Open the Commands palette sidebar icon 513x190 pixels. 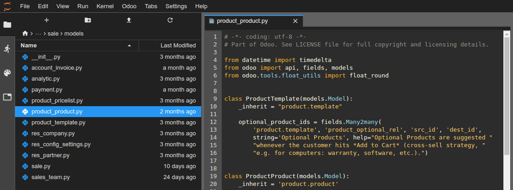pyautogui.click(x=7, y=73)
